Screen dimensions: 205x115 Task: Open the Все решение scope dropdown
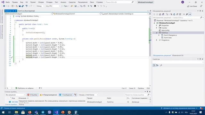click(x=15, y=95)
